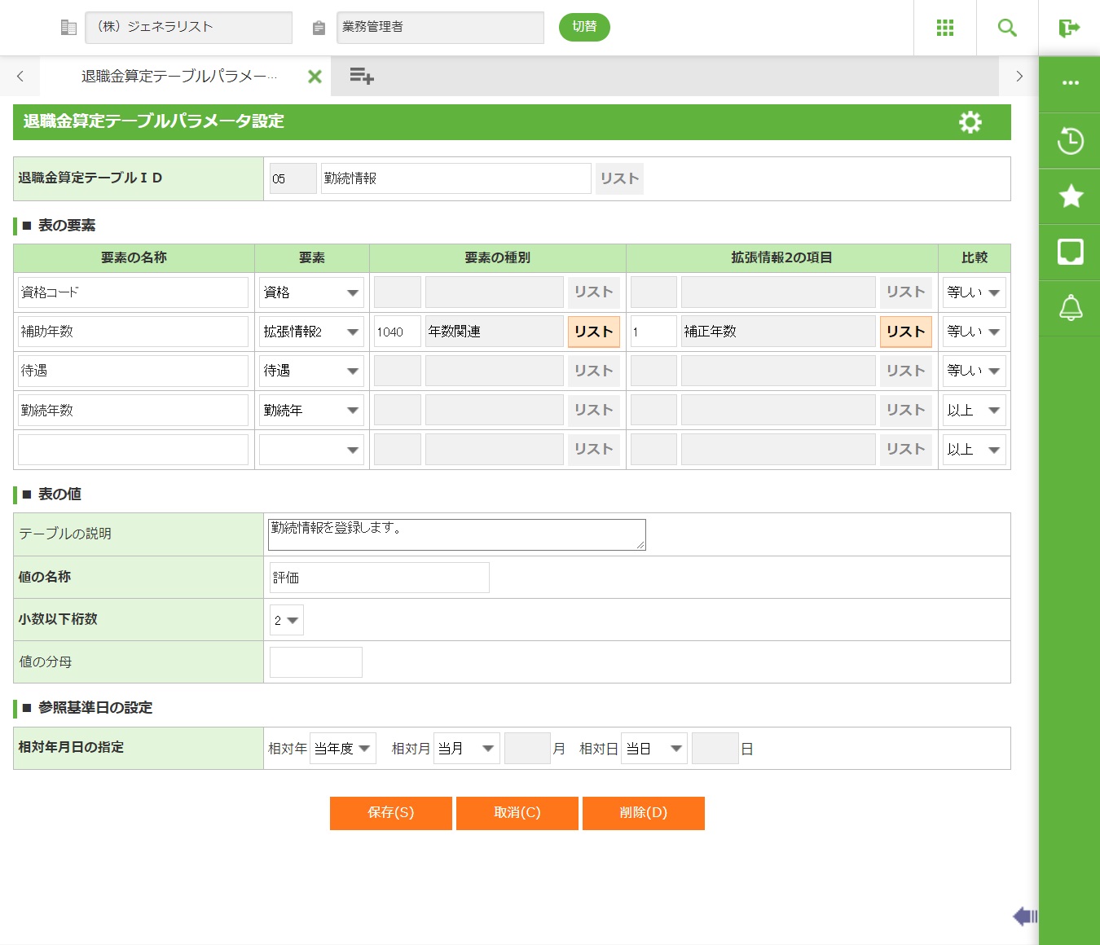Open comparison dropdown for 勤続年数 row

tap(974, 411)
